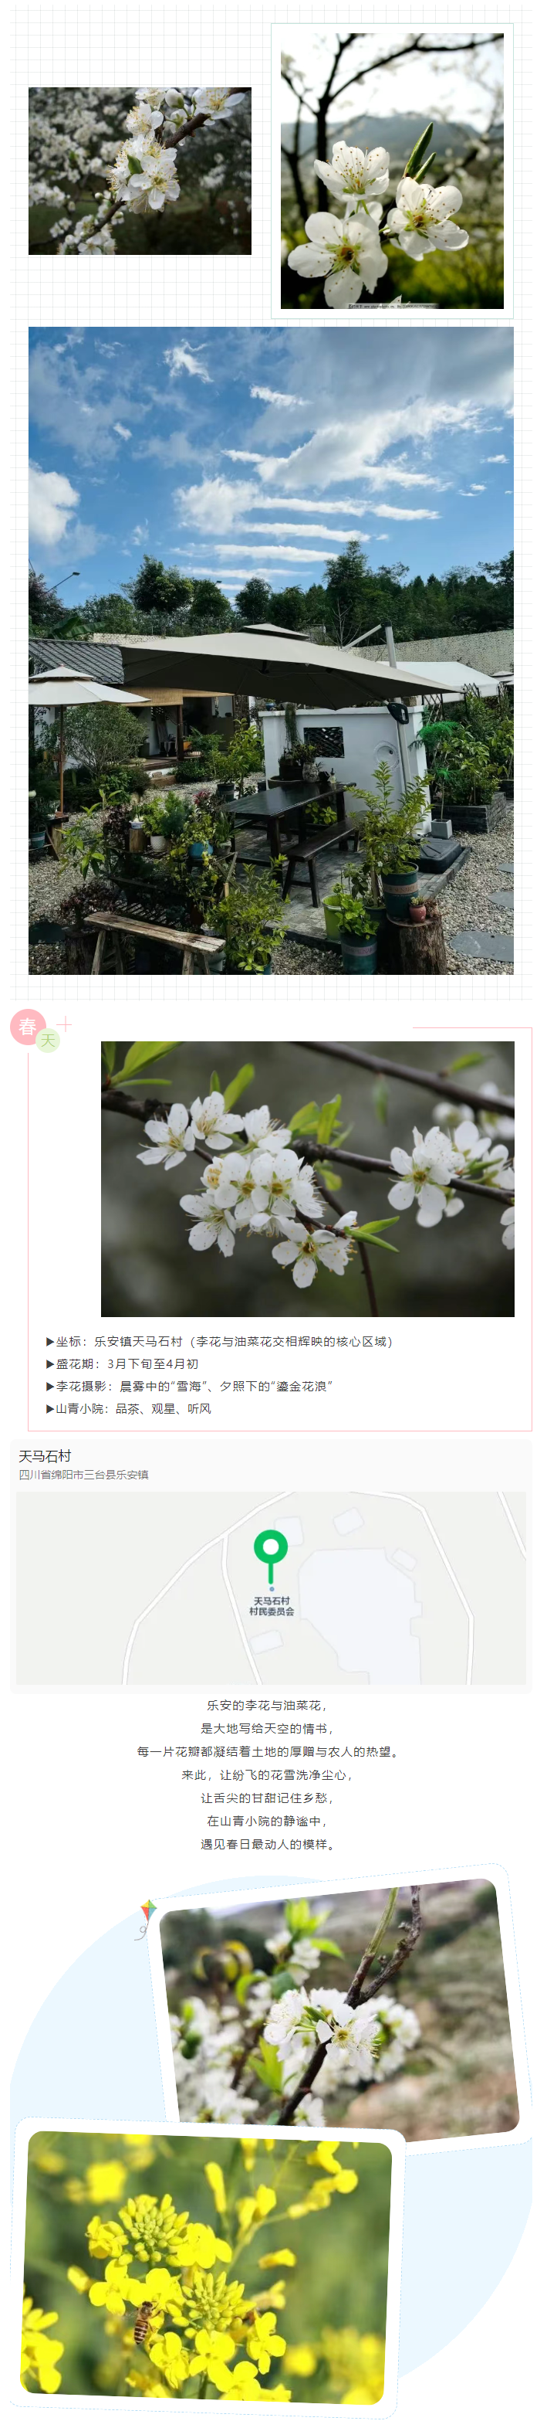Click address 四川省绵阳市三台县乐安镇
This screenshot has height=2421, width=547.
(83, 1475)
